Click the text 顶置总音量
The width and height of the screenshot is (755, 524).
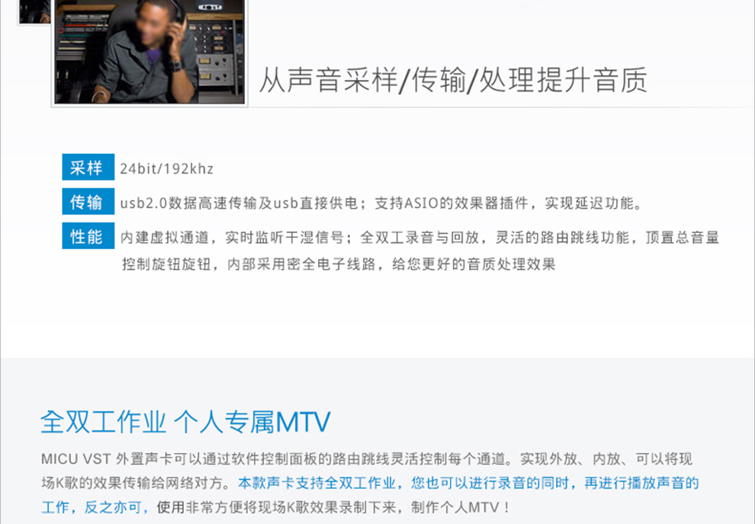point(683,238)
